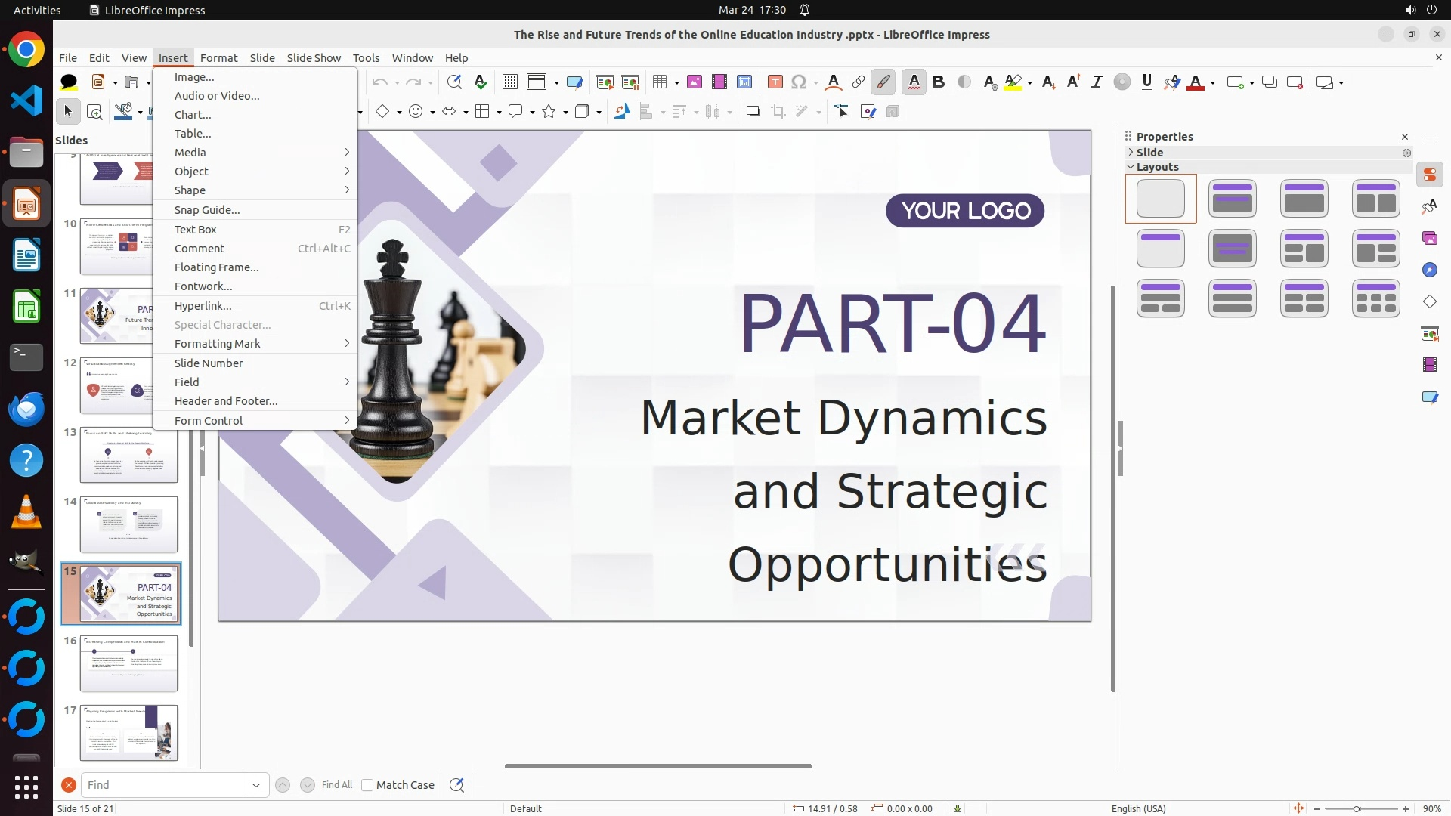Toggle the shadow icon in the drawing toolbar

point(753,112)
